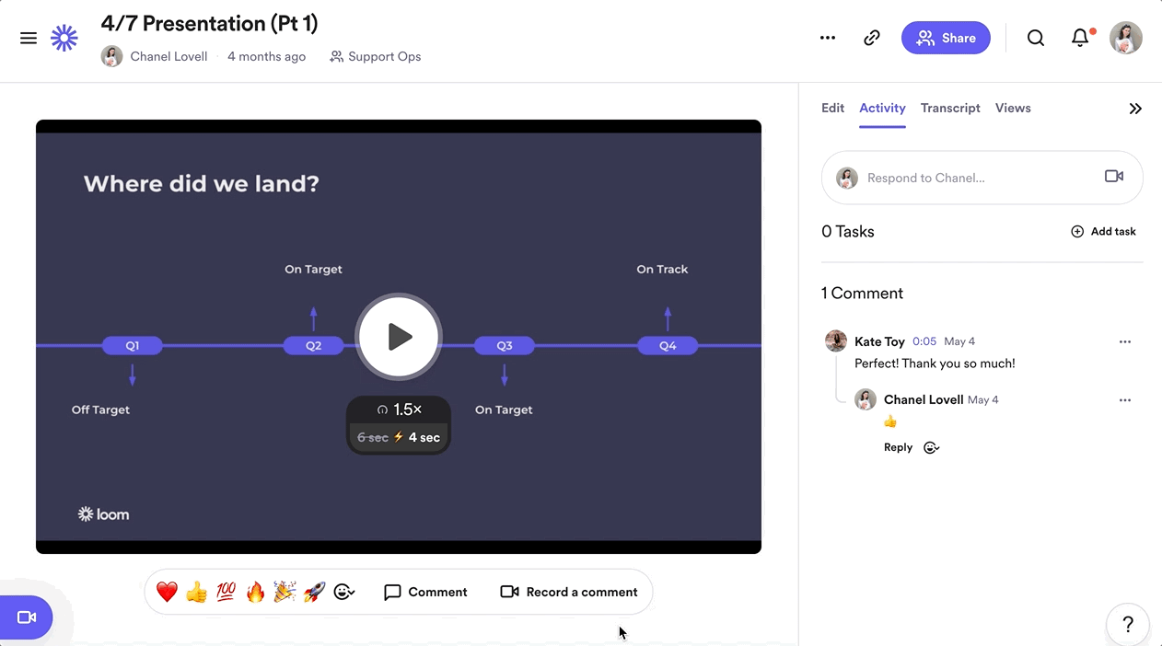Open emoji picker in reaction bar
1162x646 pixels.
coord(343,592)
